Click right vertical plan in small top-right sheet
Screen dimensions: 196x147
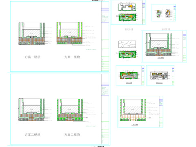[168, 13]
